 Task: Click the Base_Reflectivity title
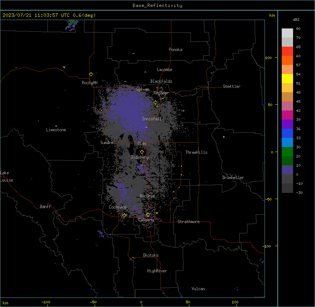(x=157, y=5)
